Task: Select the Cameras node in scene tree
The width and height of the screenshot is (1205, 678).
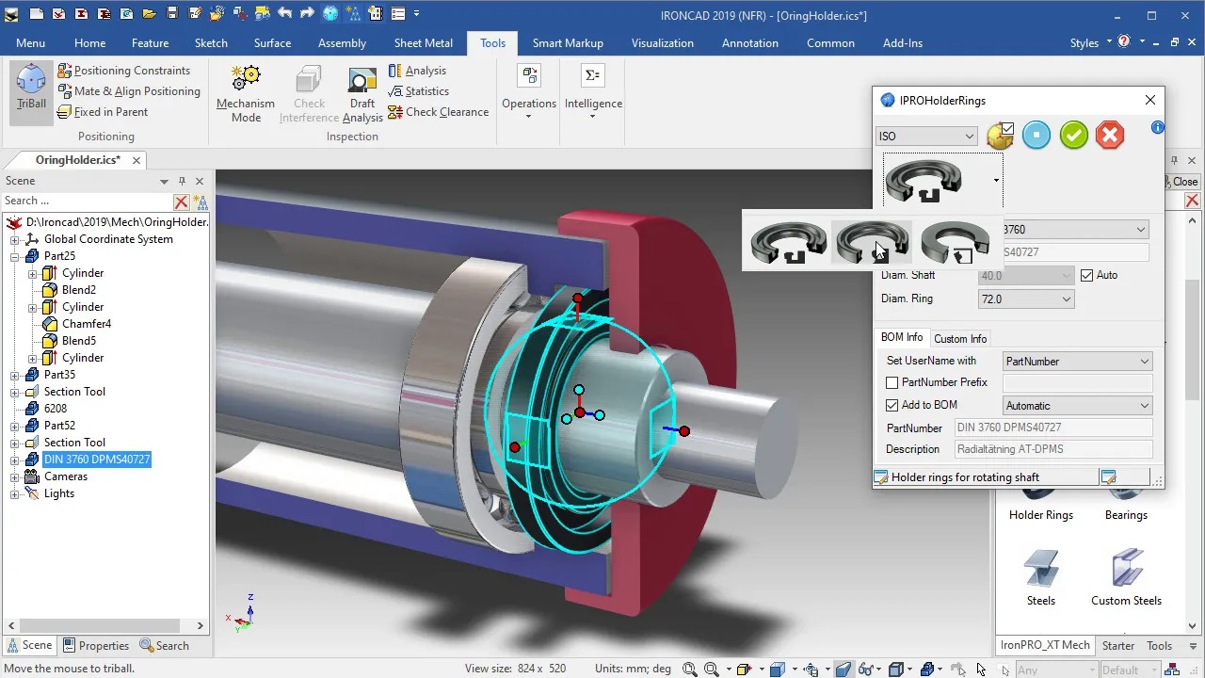Action: (66, 476)
